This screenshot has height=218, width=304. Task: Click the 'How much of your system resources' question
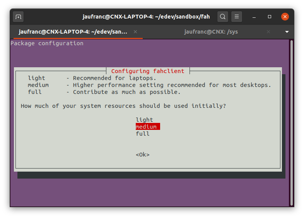click(x=123, y=106)
